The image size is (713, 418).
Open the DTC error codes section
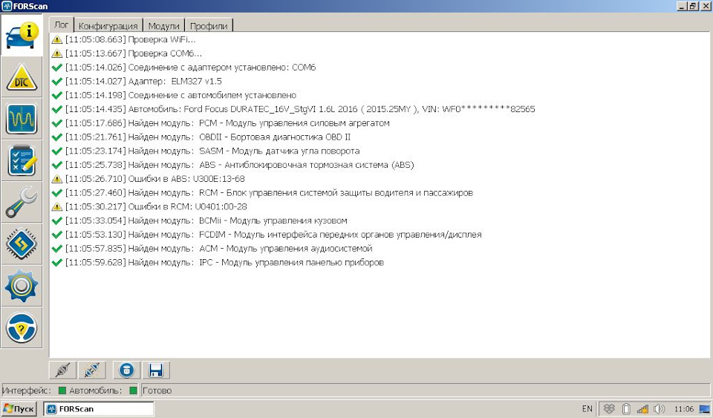tap(22, 77)
